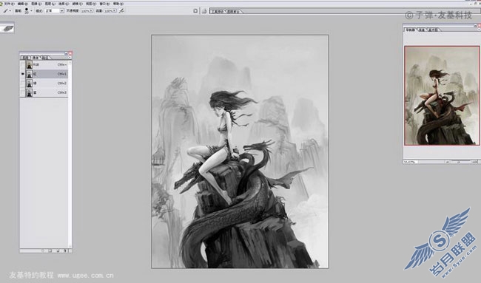Select the RGB channel row
481x283 pixels.
coord(44,64)
